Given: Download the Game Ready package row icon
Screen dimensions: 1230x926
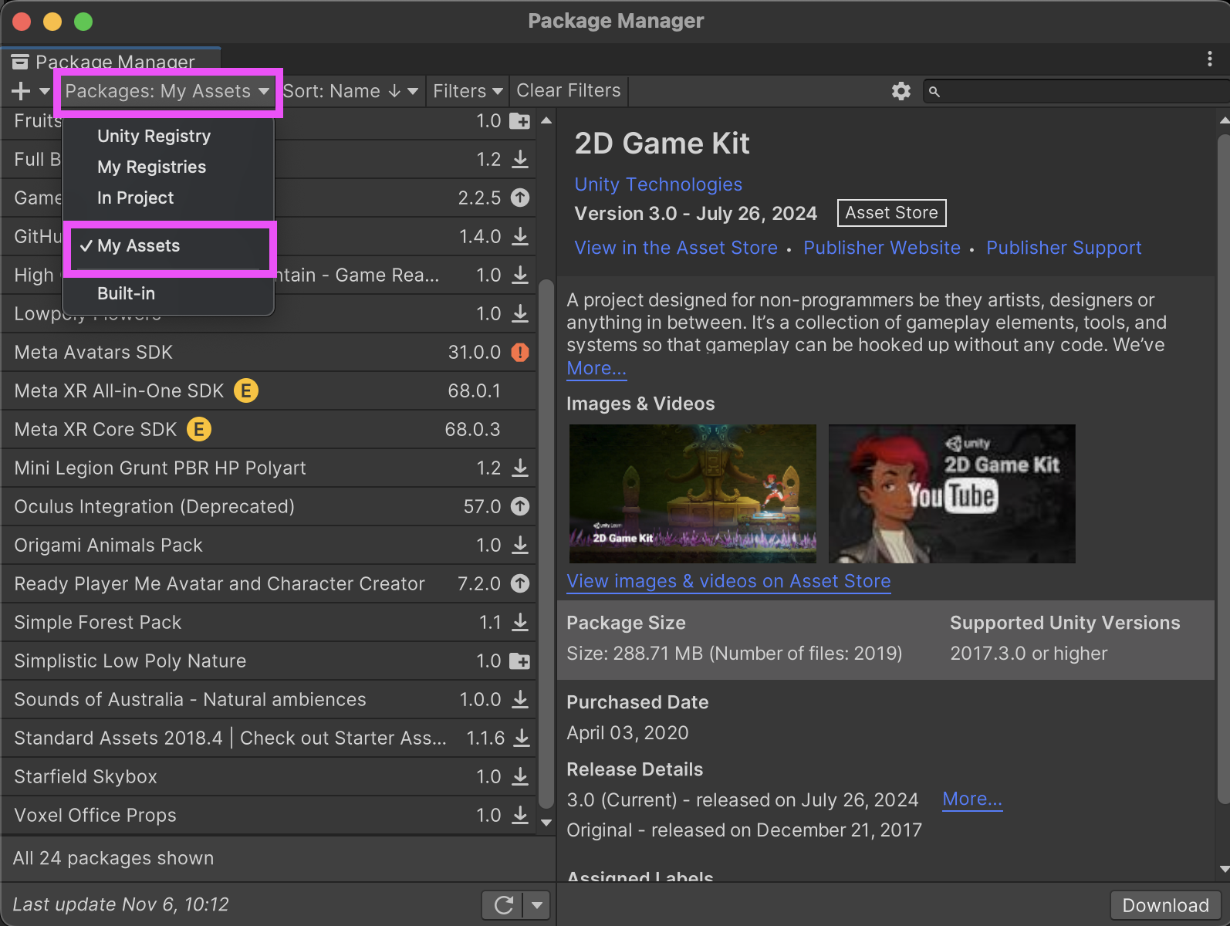Looking at the screenshot, I should pyautogui.click(x=521, y=275).
